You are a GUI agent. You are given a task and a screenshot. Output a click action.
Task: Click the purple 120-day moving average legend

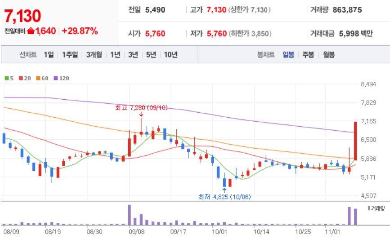pyautogui.click(x=62, y=78)
